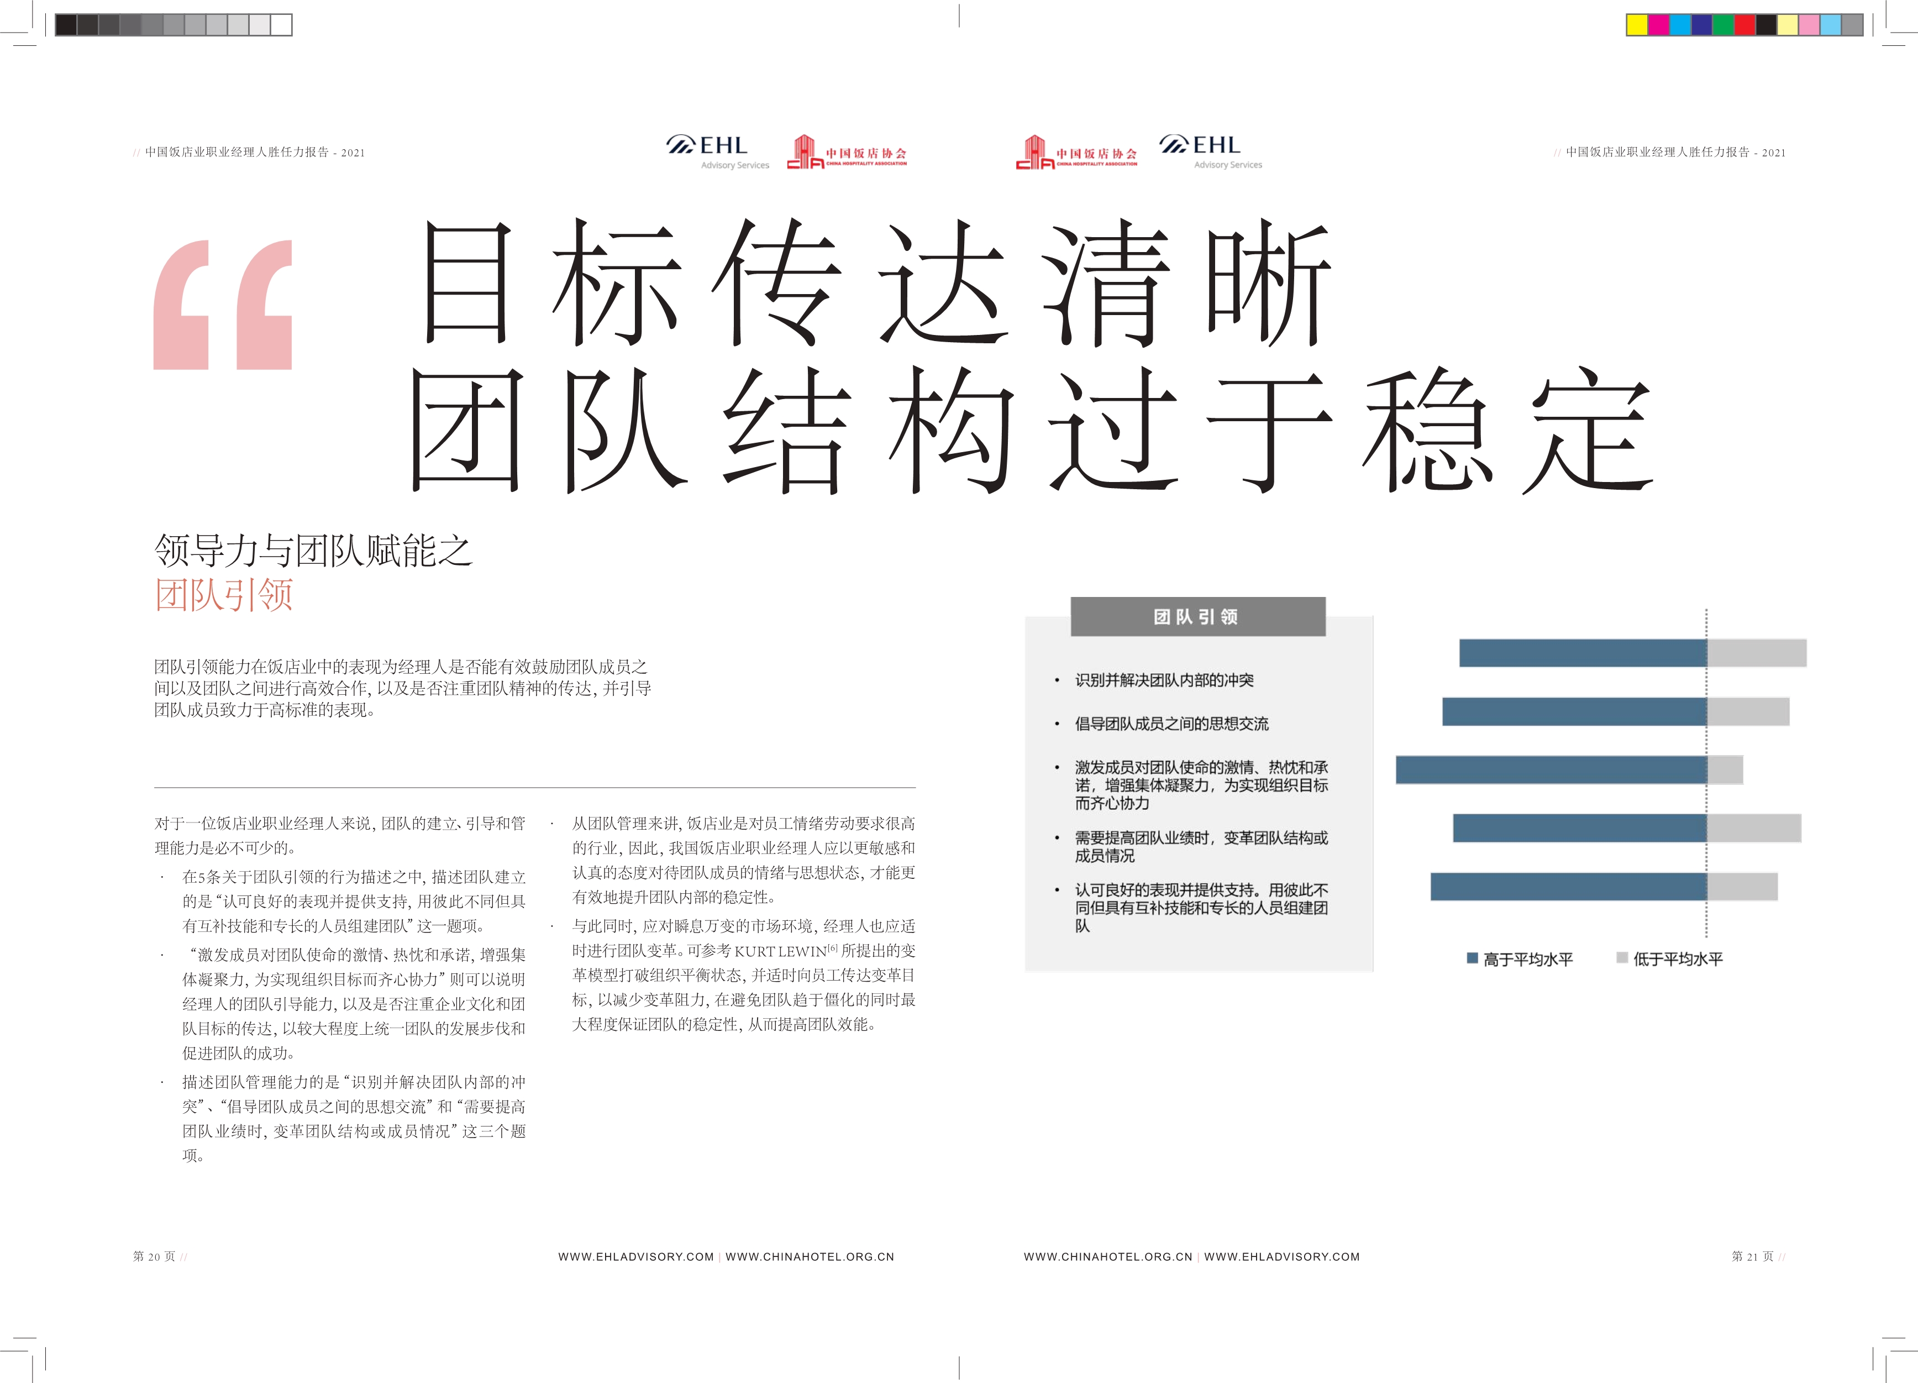Click the 第 20 页 page number
Image resolution: width=1918 pixels, height=1383 pixels.
click(155, 1256)
